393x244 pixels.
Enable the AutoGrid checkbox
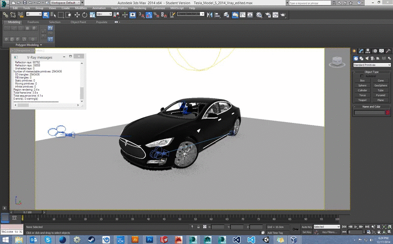362,76
